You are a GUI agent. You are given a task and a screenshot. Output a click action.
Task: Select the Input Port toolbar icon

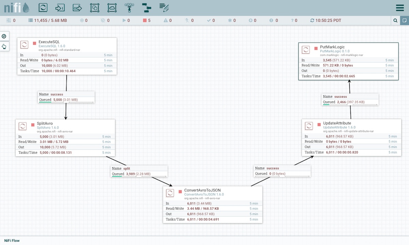tap(60, 8)
